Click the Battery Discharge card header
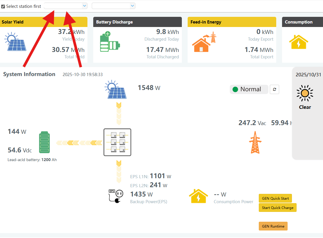 (137, 22)
